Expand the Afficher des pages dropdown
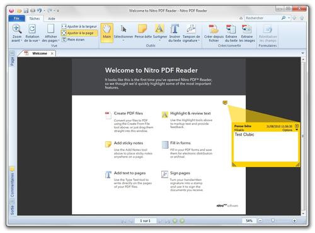Viewport: 315px width, 233px height. [59, 41]
